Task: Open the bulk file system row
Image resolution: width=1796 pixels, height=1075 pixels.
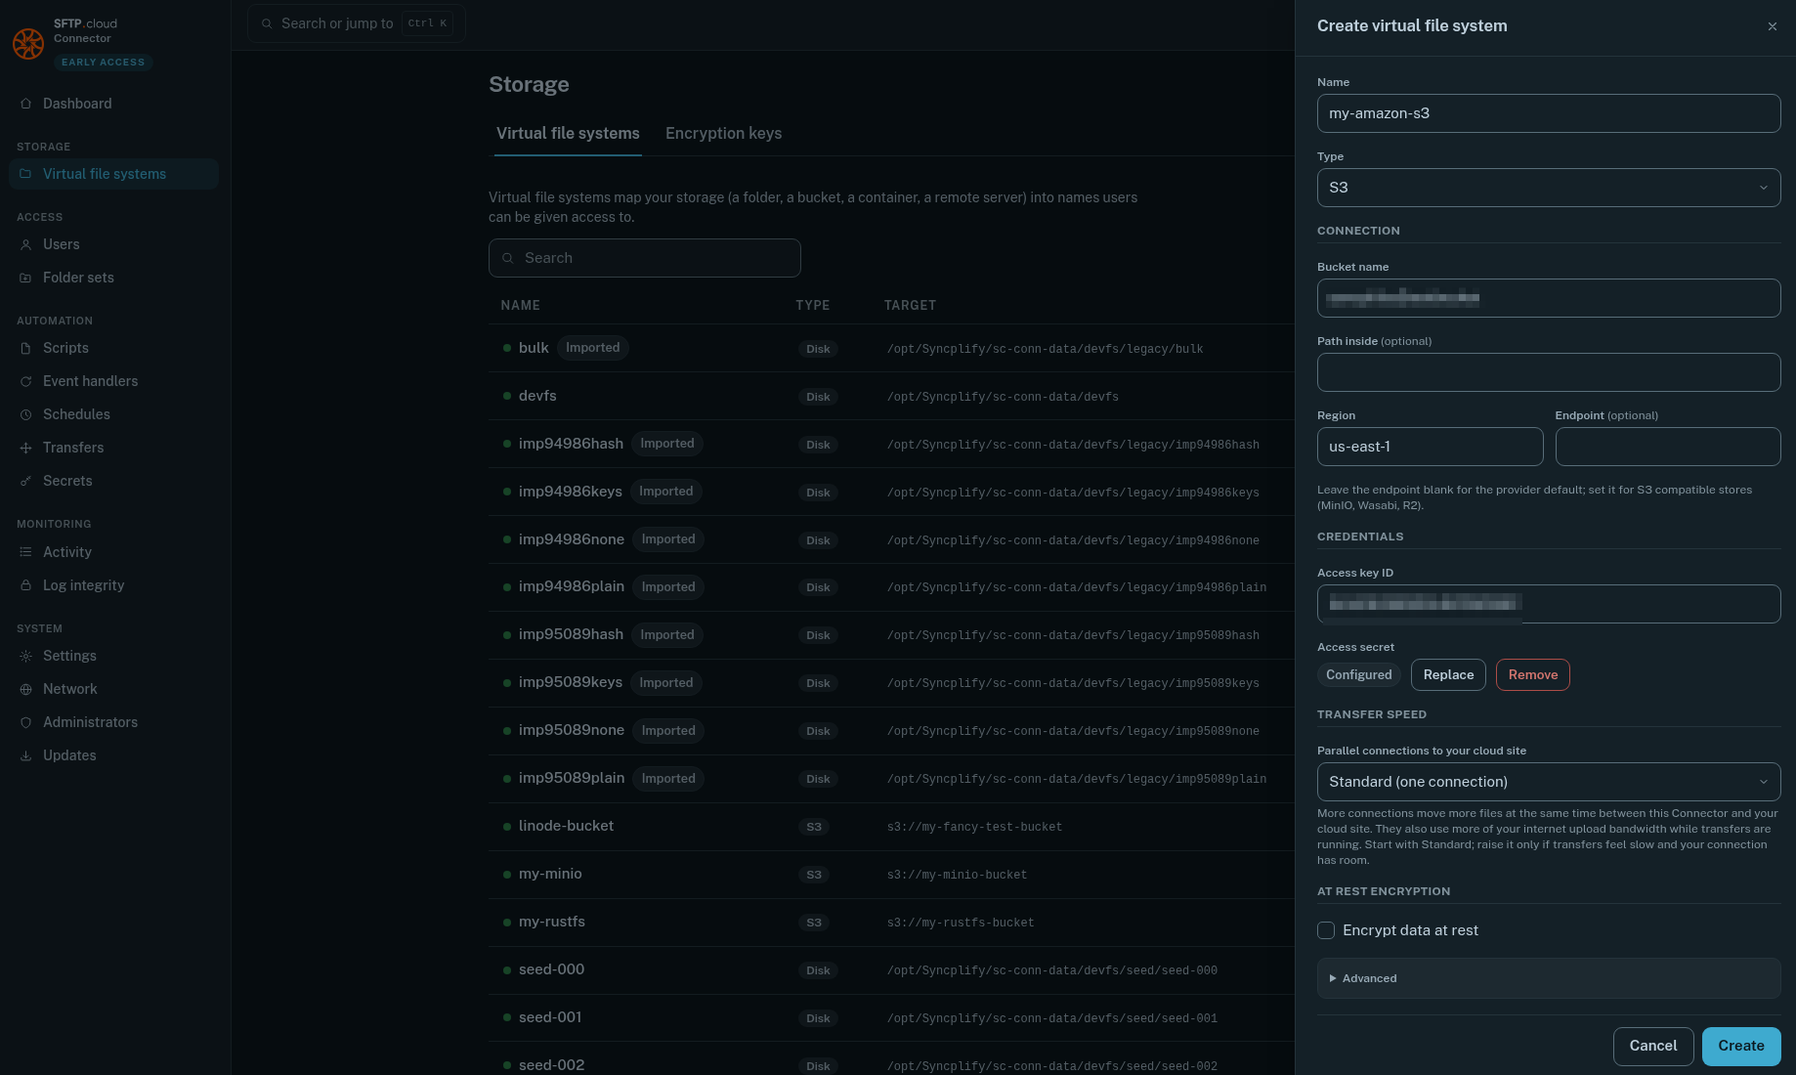Action: click(891, 348)
